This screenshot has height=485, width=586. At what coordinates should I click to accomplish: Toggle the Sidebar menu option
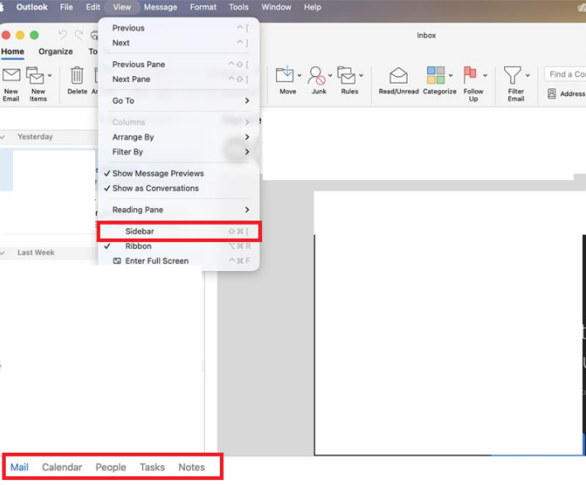[x=179, y=231]
